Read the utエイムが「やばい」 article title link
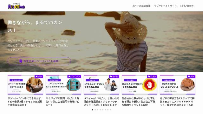203x114 pixels. click(101, 102)
